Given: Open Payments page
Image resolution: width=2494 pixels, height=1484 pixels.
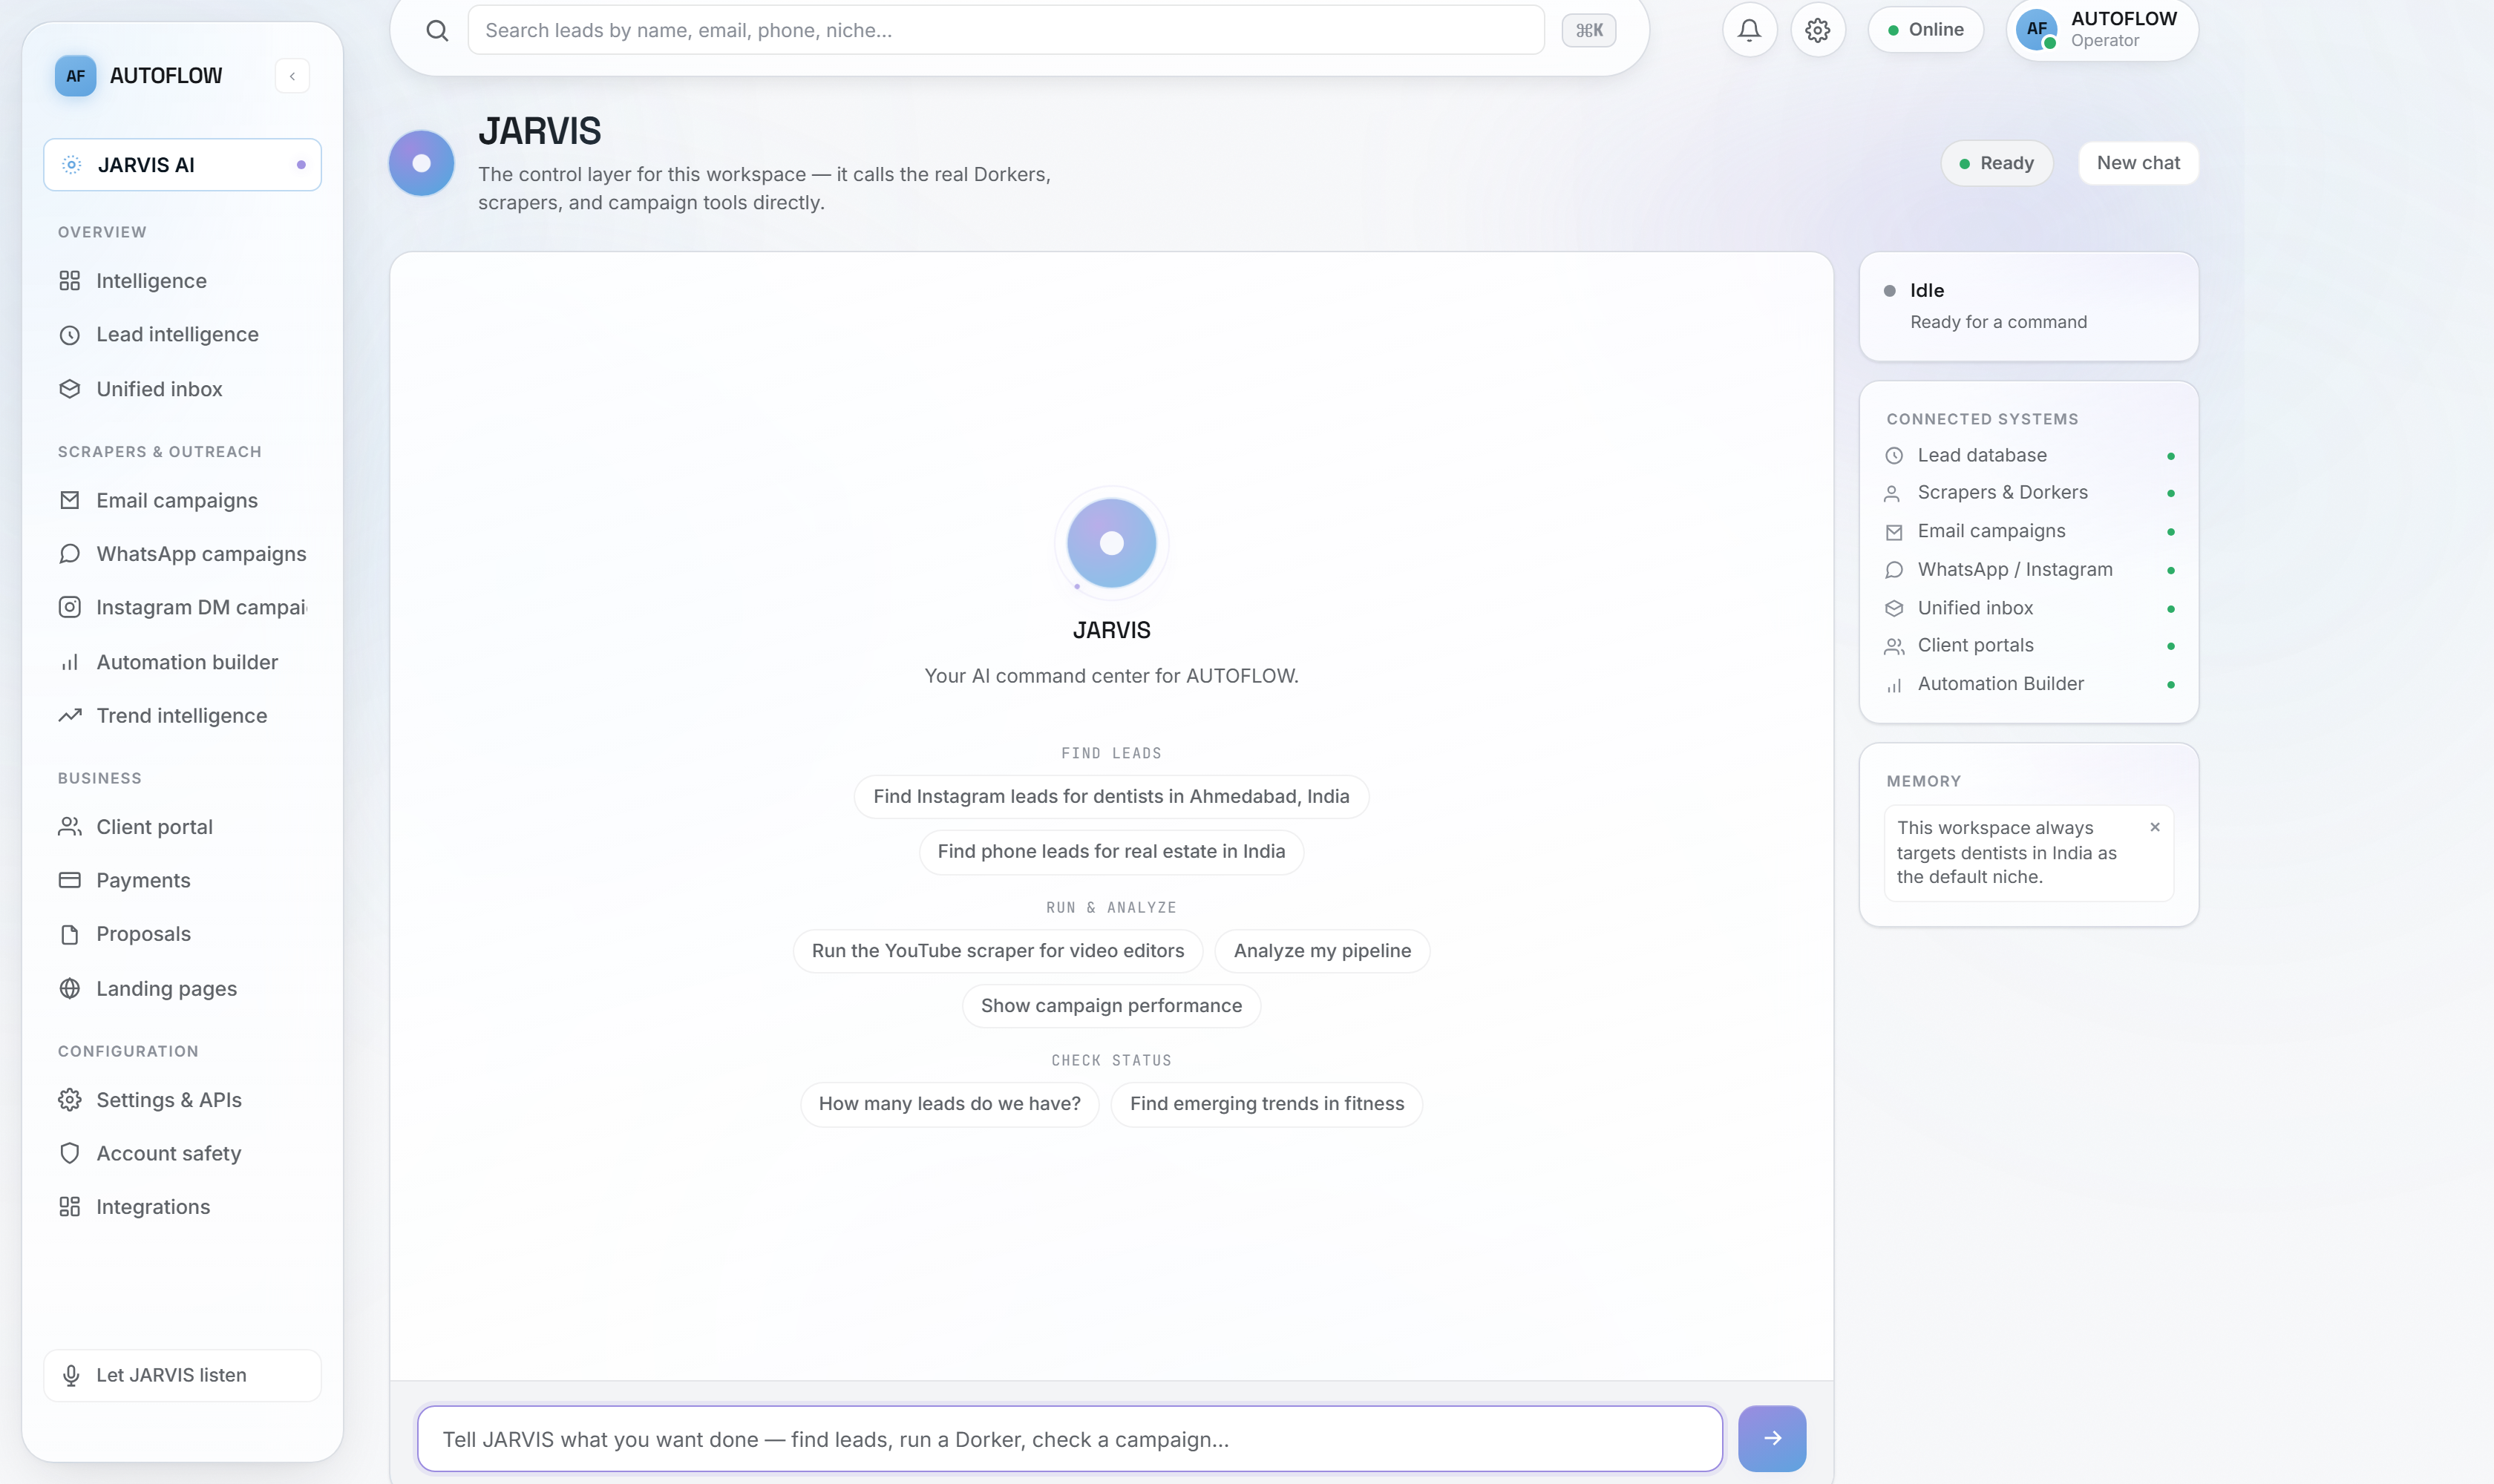Looking at the screenshot, I should (x=182, y=881).
